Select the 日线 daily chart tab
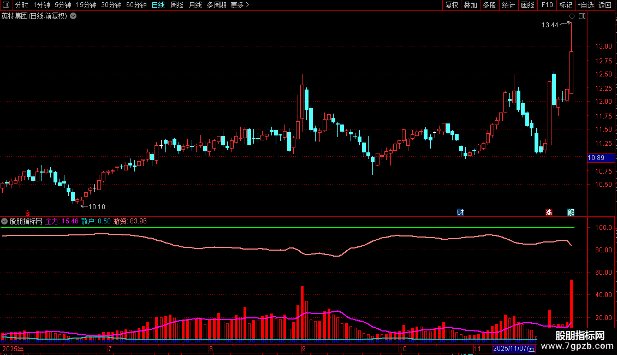617x355 pixels. click(158, 5)
